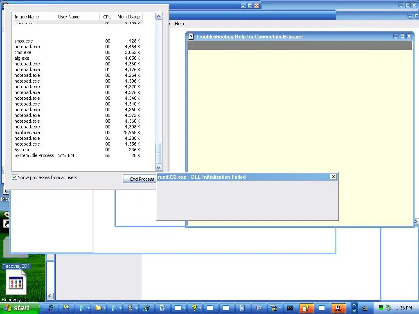
Task: Show the previous taskbar row
Action: point(354,305)
